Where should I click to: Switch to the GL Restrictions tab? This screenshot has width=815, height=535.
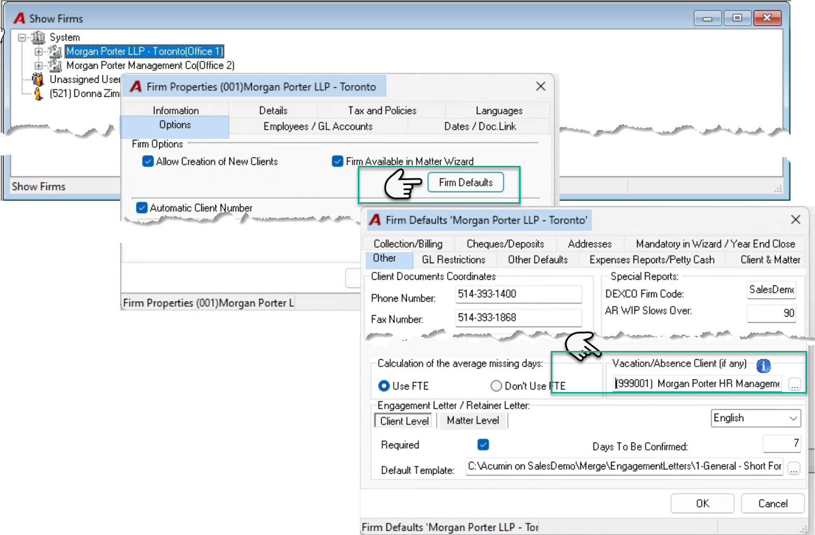[454, 259]
